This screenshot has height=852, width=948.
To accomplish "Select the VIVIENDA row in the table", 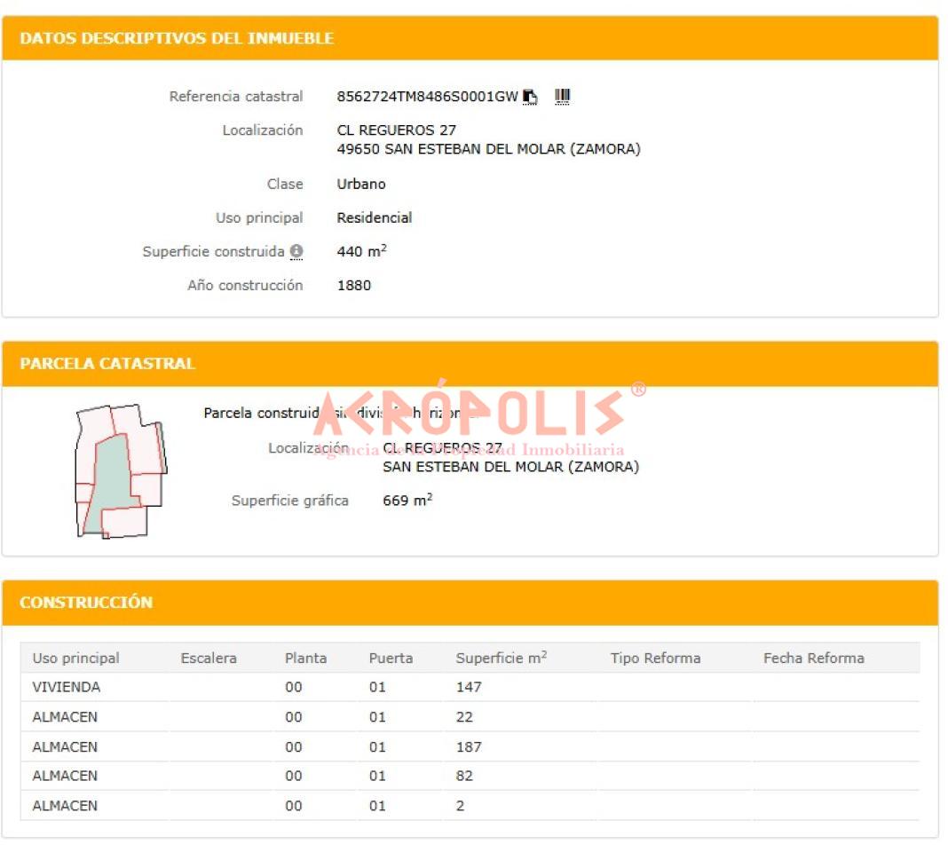I will coord(67,687).
